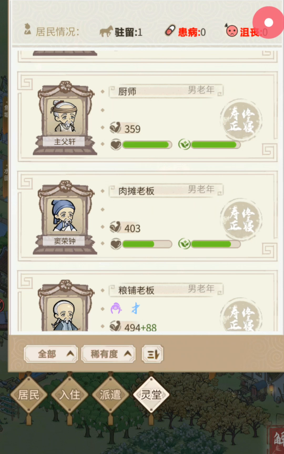284x454 pixels.
Task: Tap the blue 才 trait icon
Action: point(135,308)
